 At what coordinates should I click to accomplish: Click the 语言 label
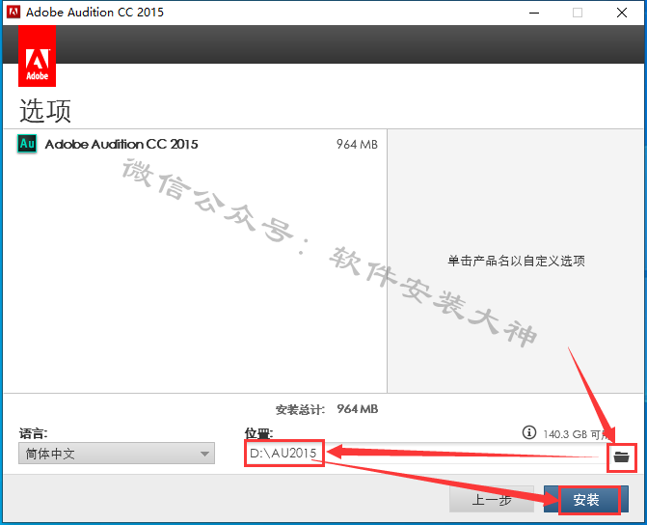click(x=33, y=433)
